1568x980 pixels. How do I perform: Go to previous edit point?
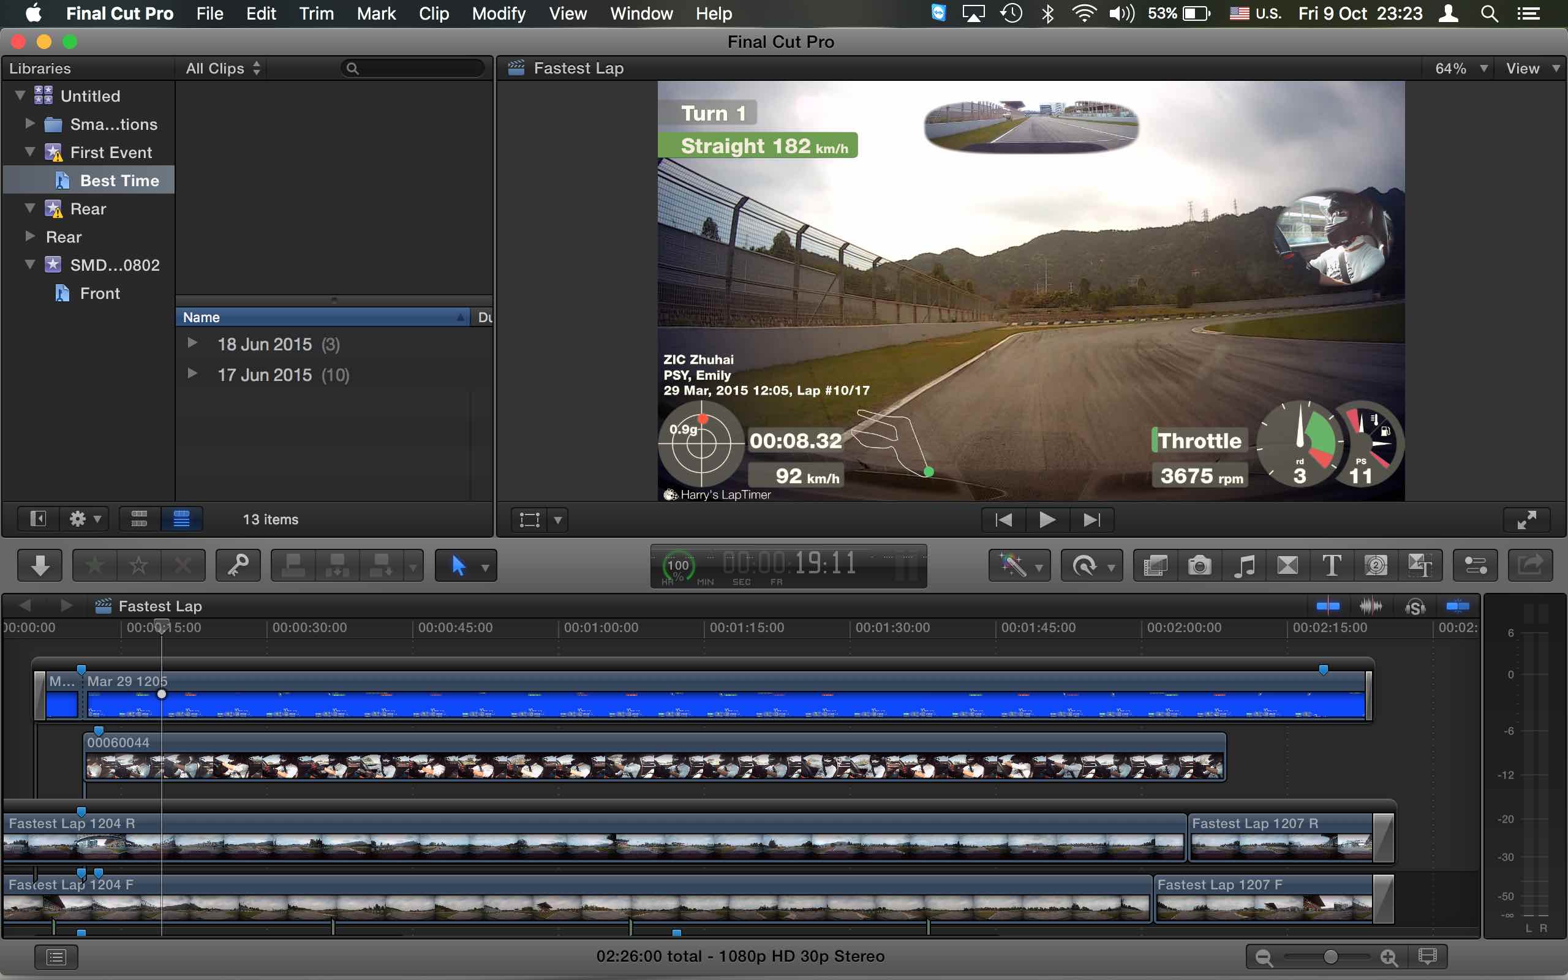tap(1004, 520)
